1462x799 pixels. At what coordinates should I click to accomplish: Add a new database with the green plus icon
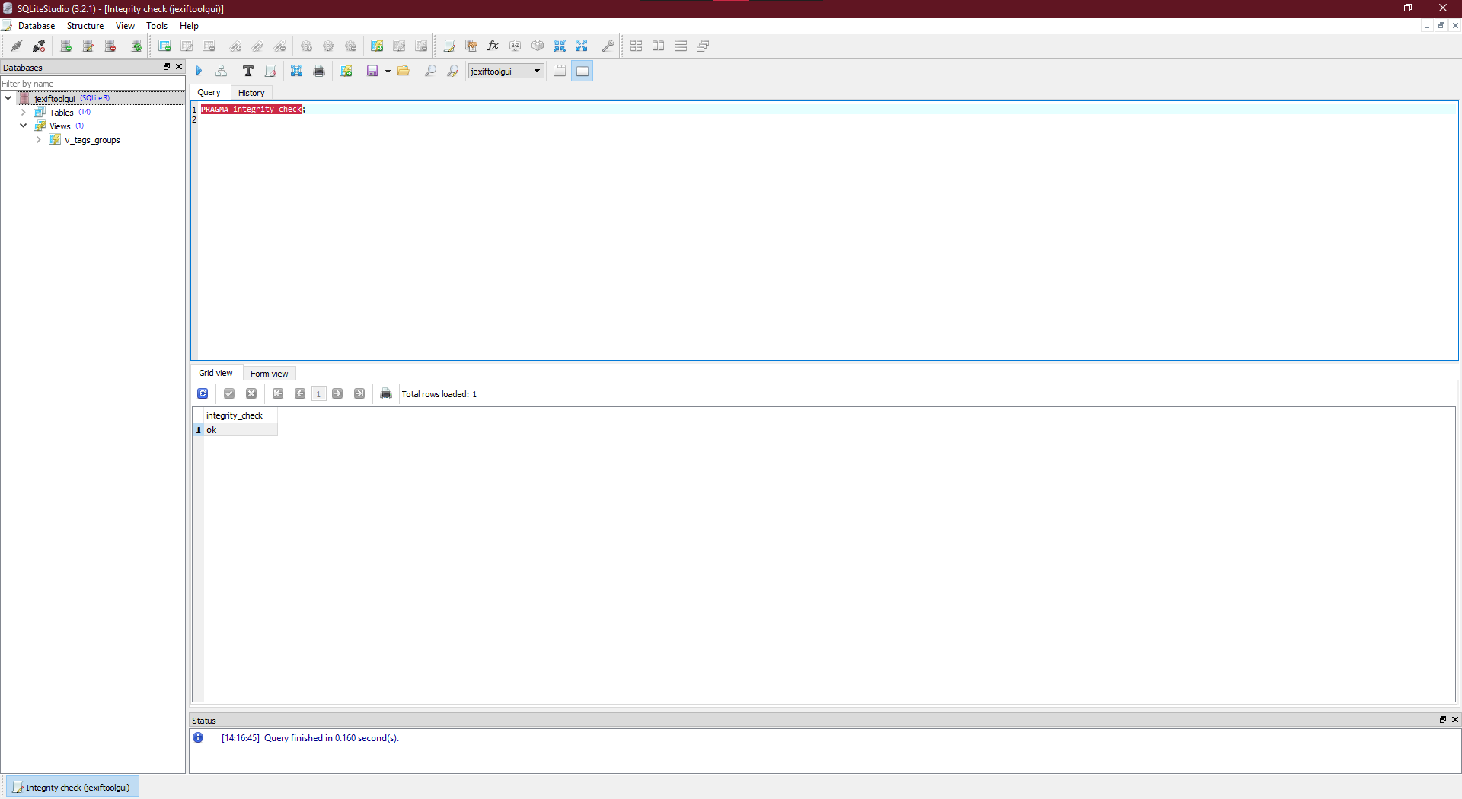(65, 46)
